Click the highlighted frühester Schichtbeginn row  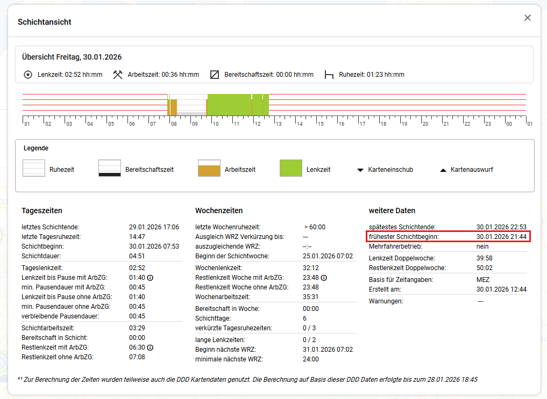[448, 237]
